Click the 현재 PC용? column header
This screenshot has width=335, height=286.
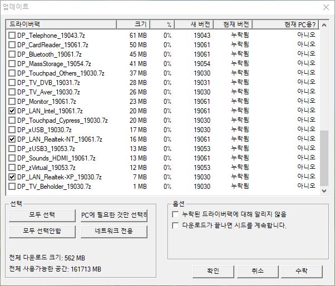click(286, 24)
